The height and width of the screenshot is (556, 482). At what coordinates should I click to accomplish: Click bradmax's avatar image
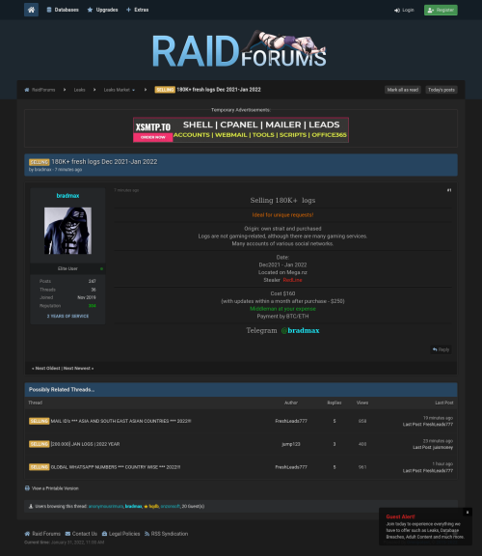point(67,231)
